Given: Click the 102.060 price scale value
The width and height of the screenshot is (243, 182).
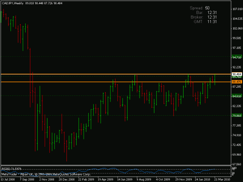Looking at the screenshot, I should (238, 28).
